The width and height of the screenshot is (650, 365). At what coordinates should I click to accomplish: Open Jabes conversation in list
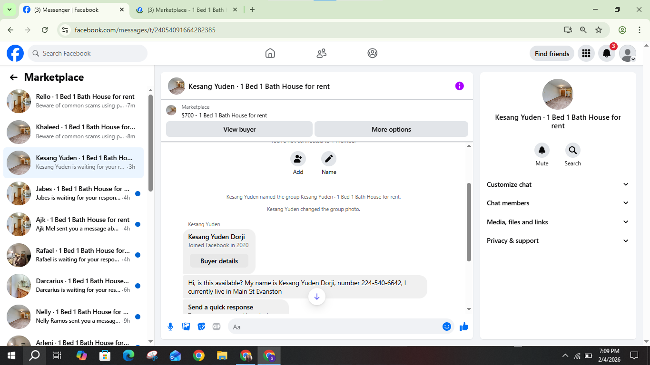click(74, 193)
